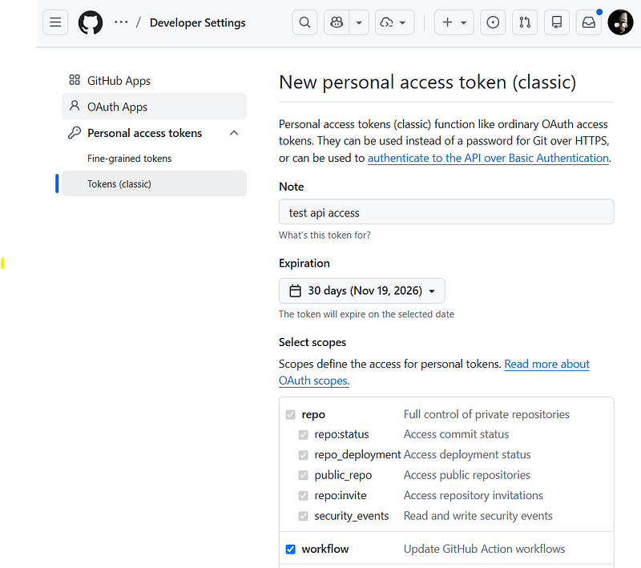The width and height of the screenshot is (641, 568).
Task: Click the 'Select scopes' heading
Action: click(x=312, y=342)
